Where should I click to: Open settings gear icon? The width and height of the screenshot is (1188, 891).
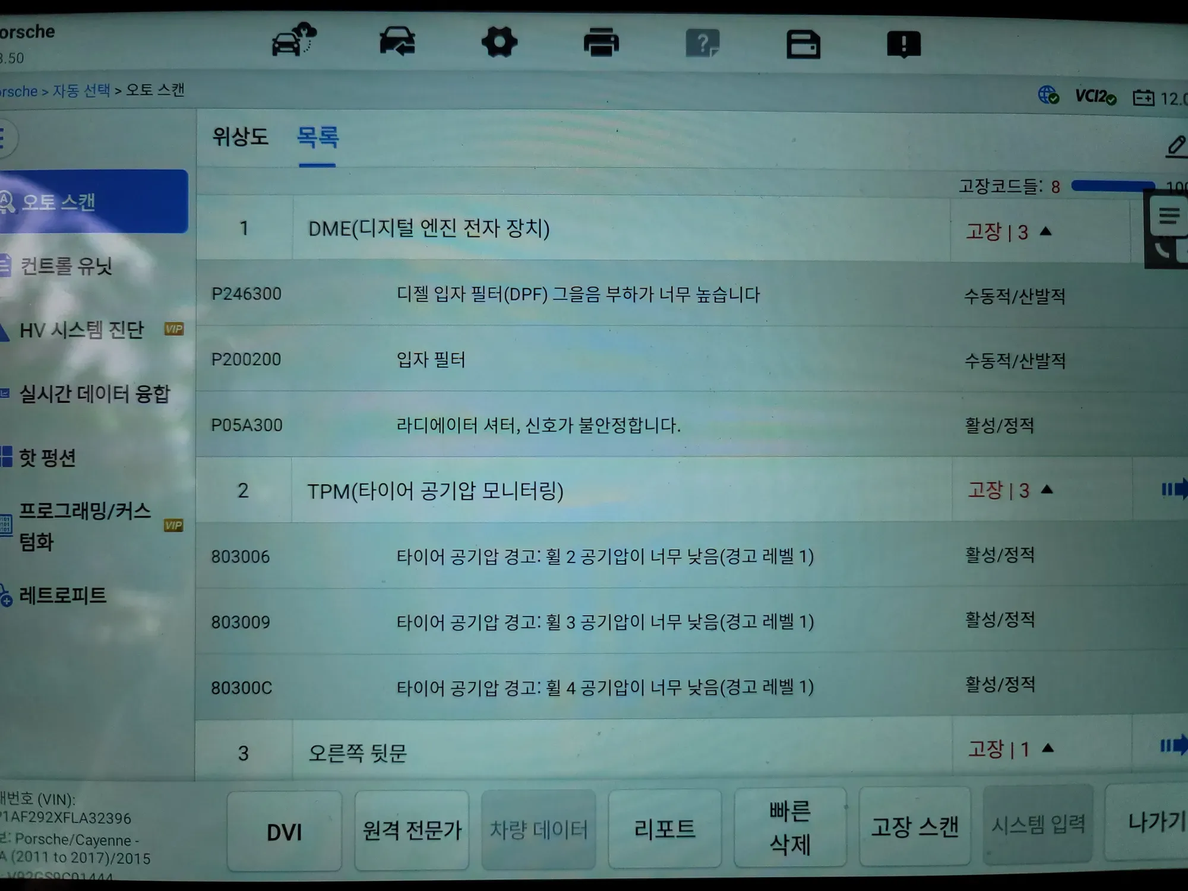coord(499,42)
